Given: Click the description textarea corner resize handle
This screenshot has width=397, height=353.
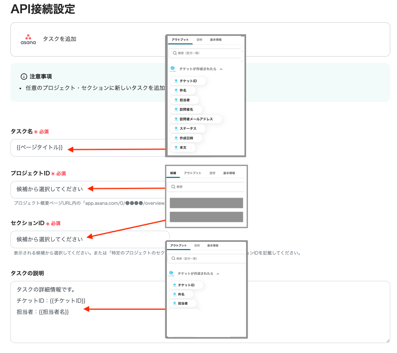Looking at the screenshot, I should tap(388, 341).
